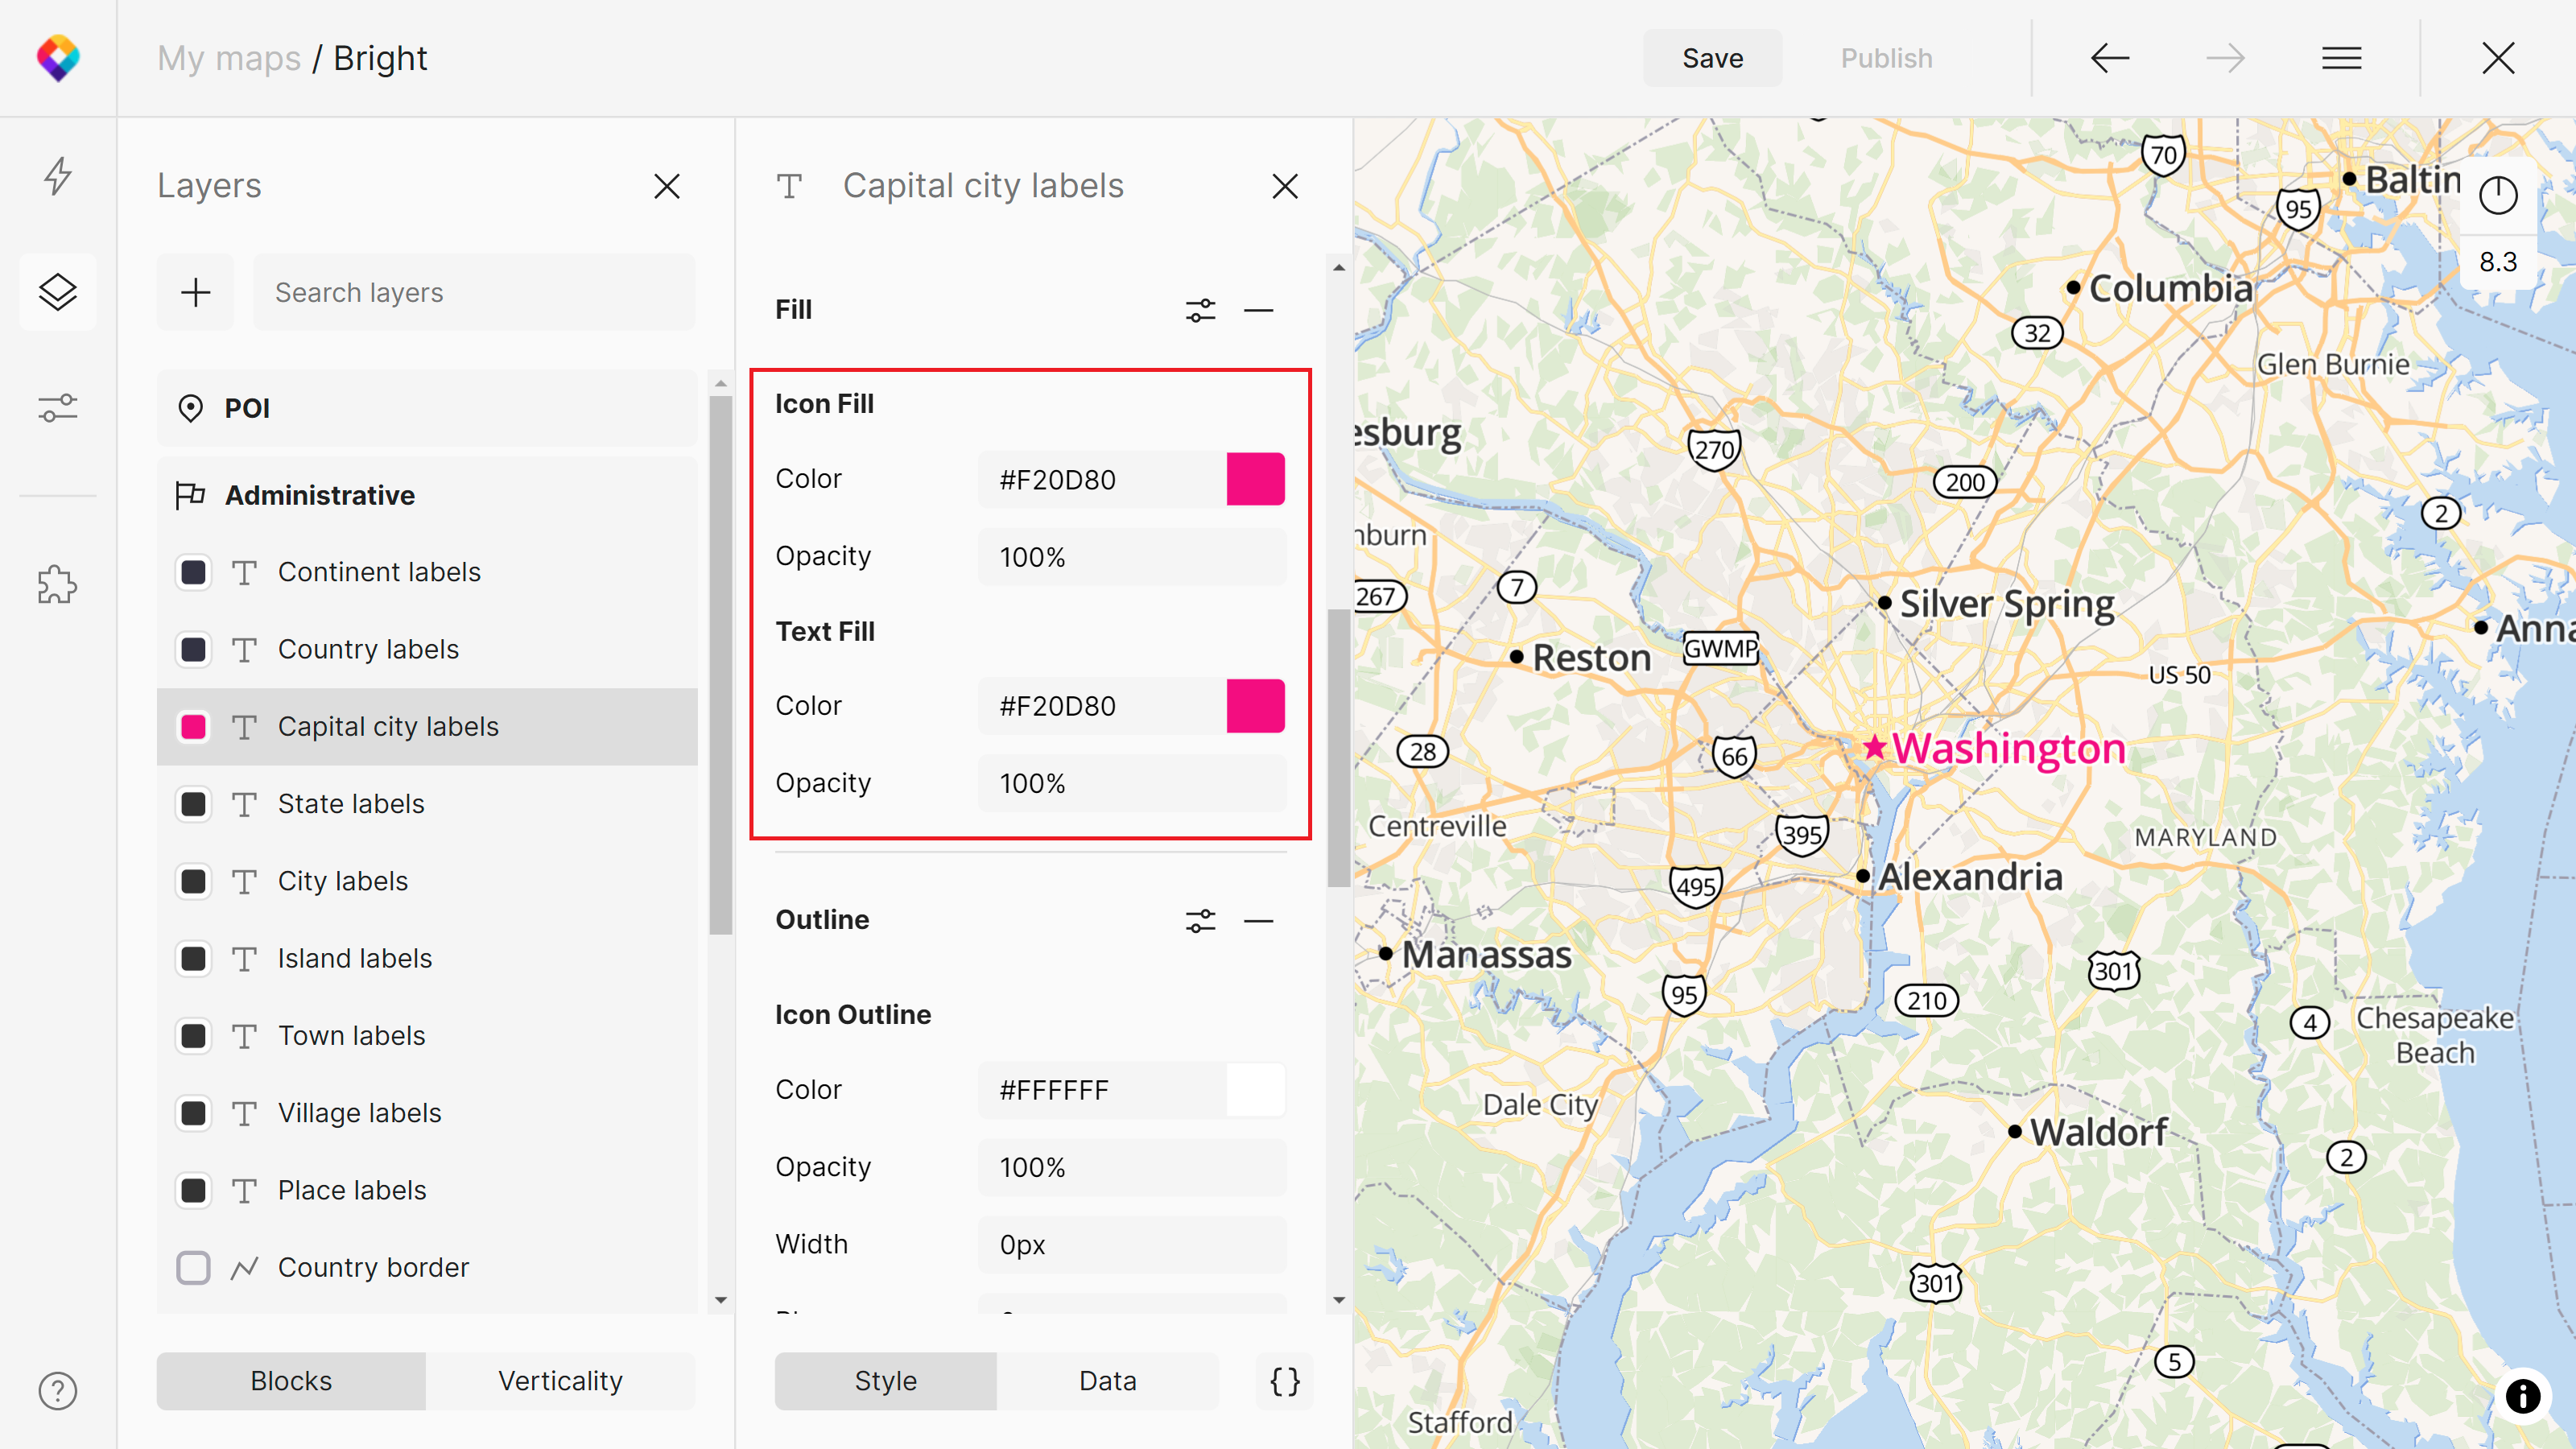Click the lightning bolt quick-actions sidebar icon

(57, 176)
